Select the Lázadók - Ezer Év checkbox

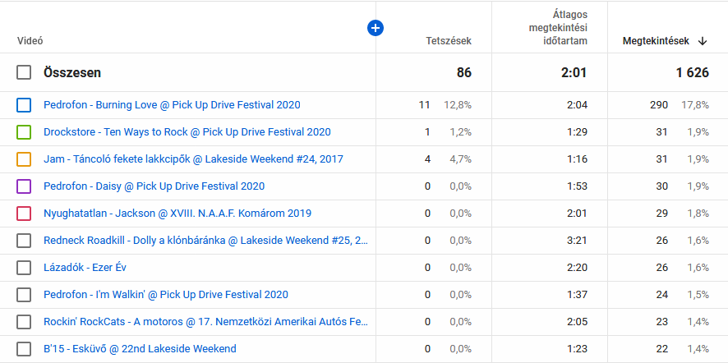24,268
